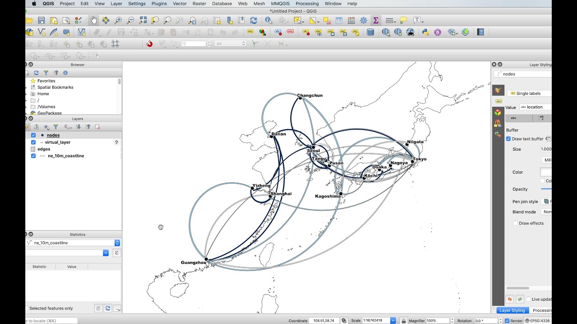
Task: Open the Scale dropdown in status bar
Action: pyautogui.click(x=393, y=320)
